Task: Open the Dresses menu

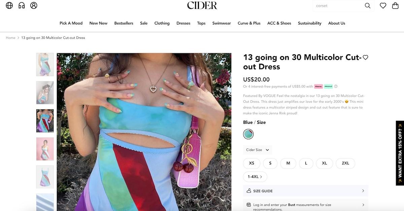Action: coord(183,23)
